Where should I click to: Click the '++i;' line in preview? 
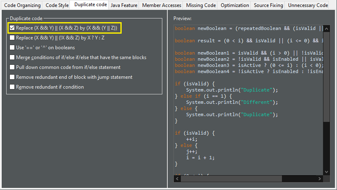pos(192,139)
